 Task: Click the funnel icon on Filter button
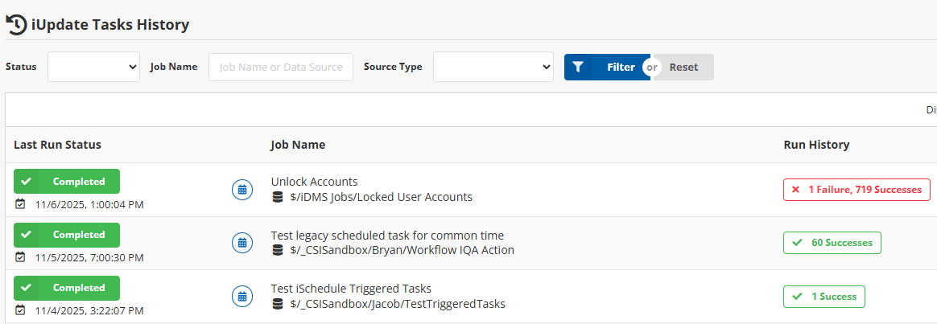point(578,68)
